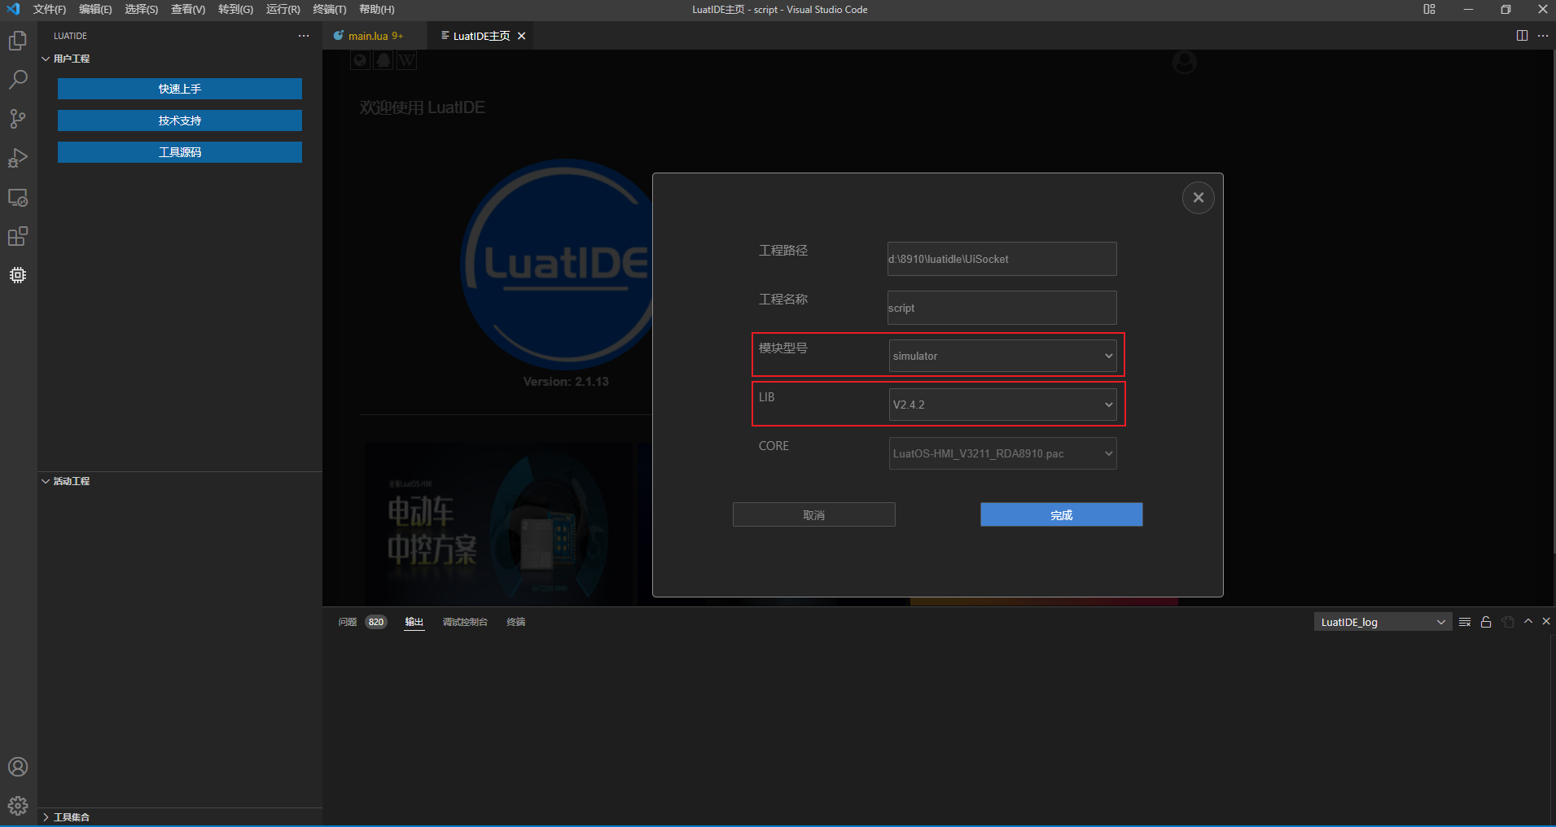
Task: Open the 文件(F) menu
Action: tap(50, 10)
